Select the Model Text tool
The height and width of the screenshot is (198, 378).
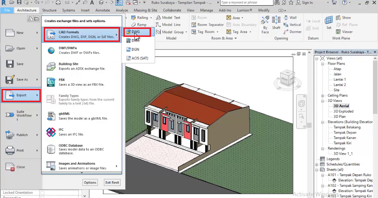(168, 18)
